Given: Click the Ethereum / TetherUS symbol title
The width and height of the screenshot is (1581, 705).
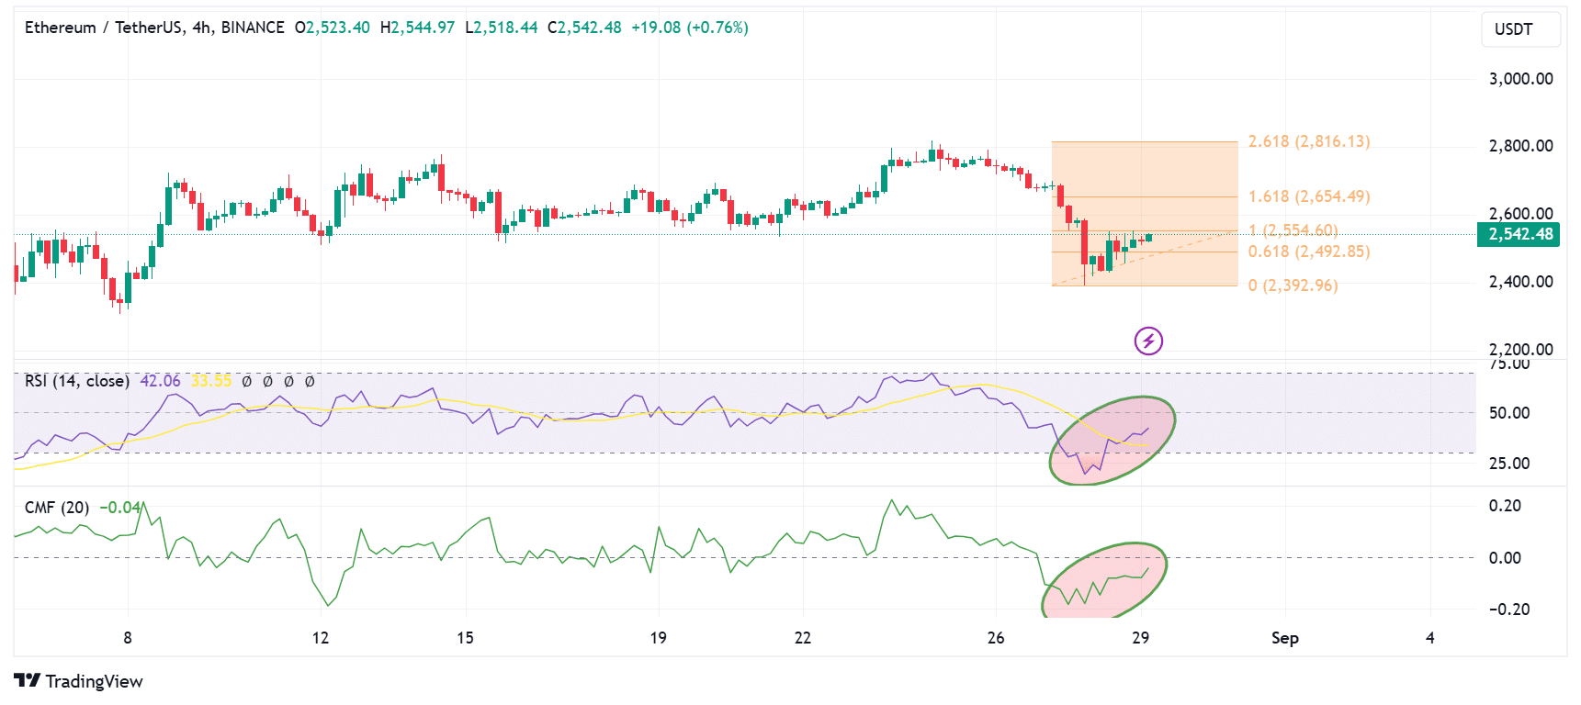Looking at the screenshot, I should click(154, 28).
